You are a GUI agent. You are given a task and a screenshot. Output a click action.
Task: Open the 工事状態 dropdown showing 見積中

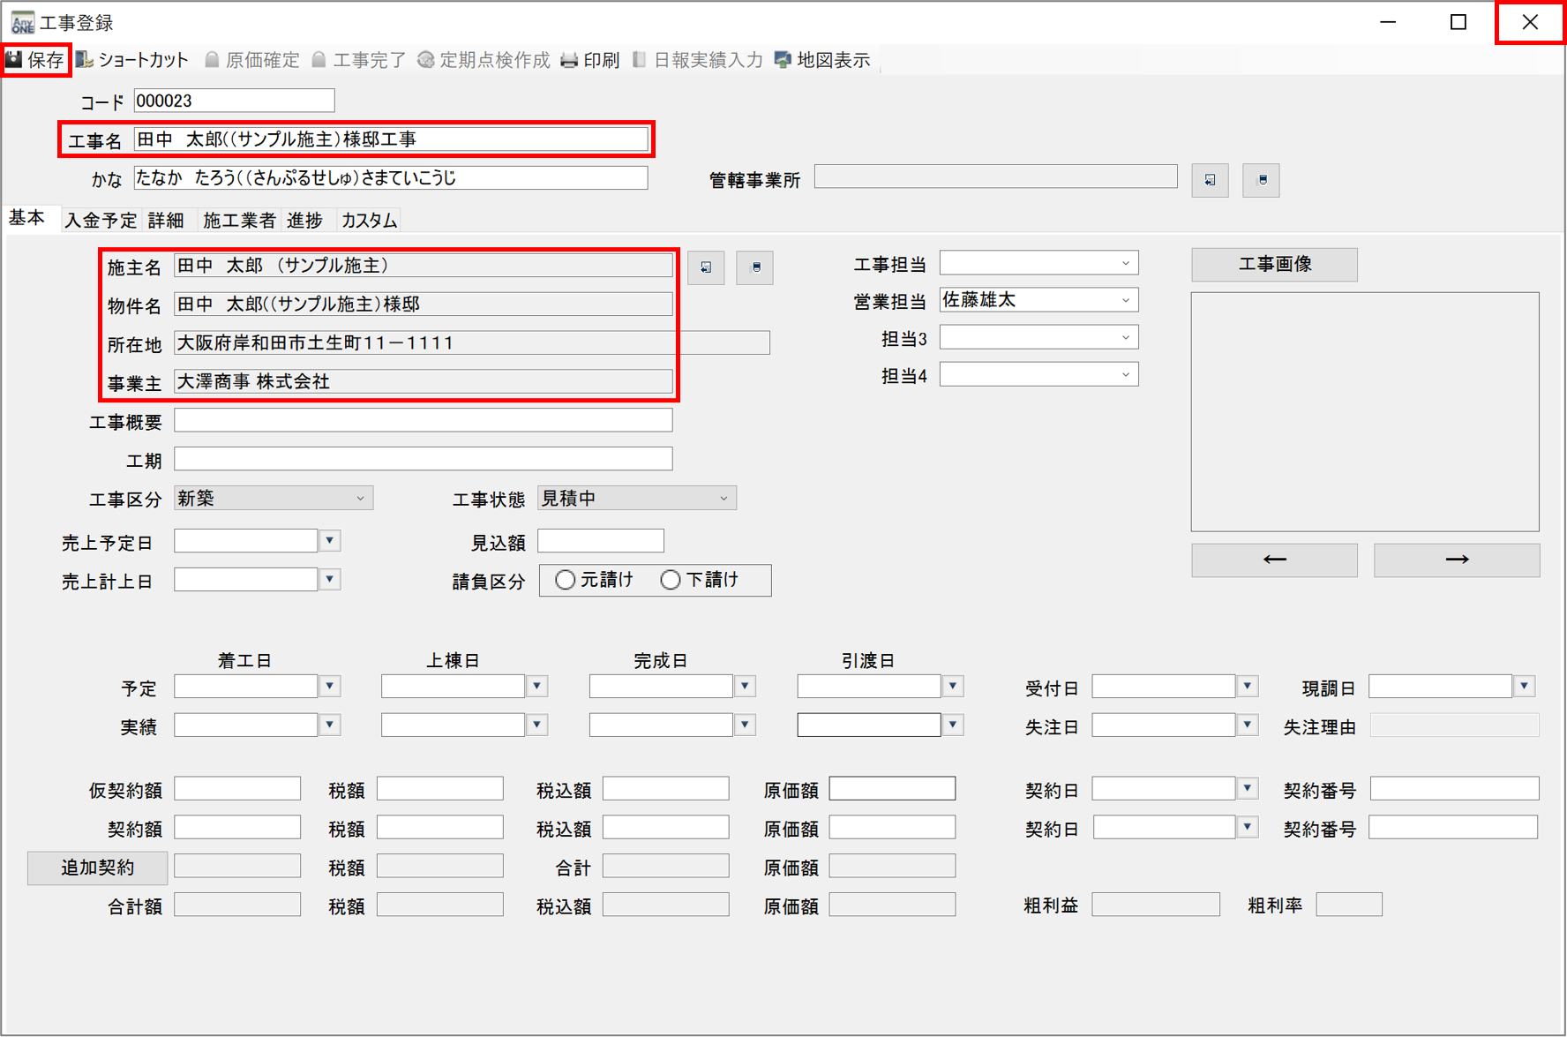(x=724, y=499)
